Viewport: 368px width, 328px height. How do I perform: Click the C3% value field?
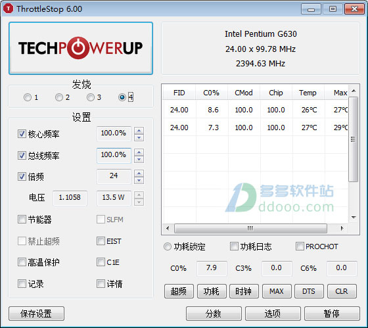coord(277,268)
